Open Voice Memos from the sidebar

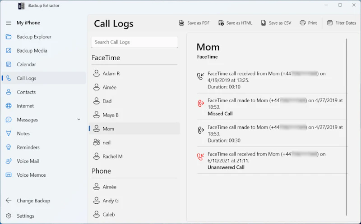44,175
